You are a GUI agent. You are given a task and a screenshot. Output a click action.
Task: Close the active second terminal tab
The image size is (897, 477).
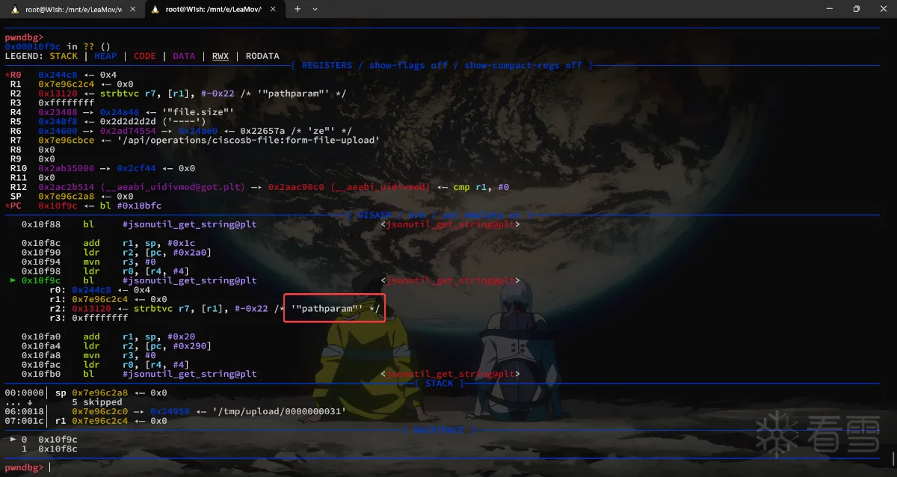(272, 9)
